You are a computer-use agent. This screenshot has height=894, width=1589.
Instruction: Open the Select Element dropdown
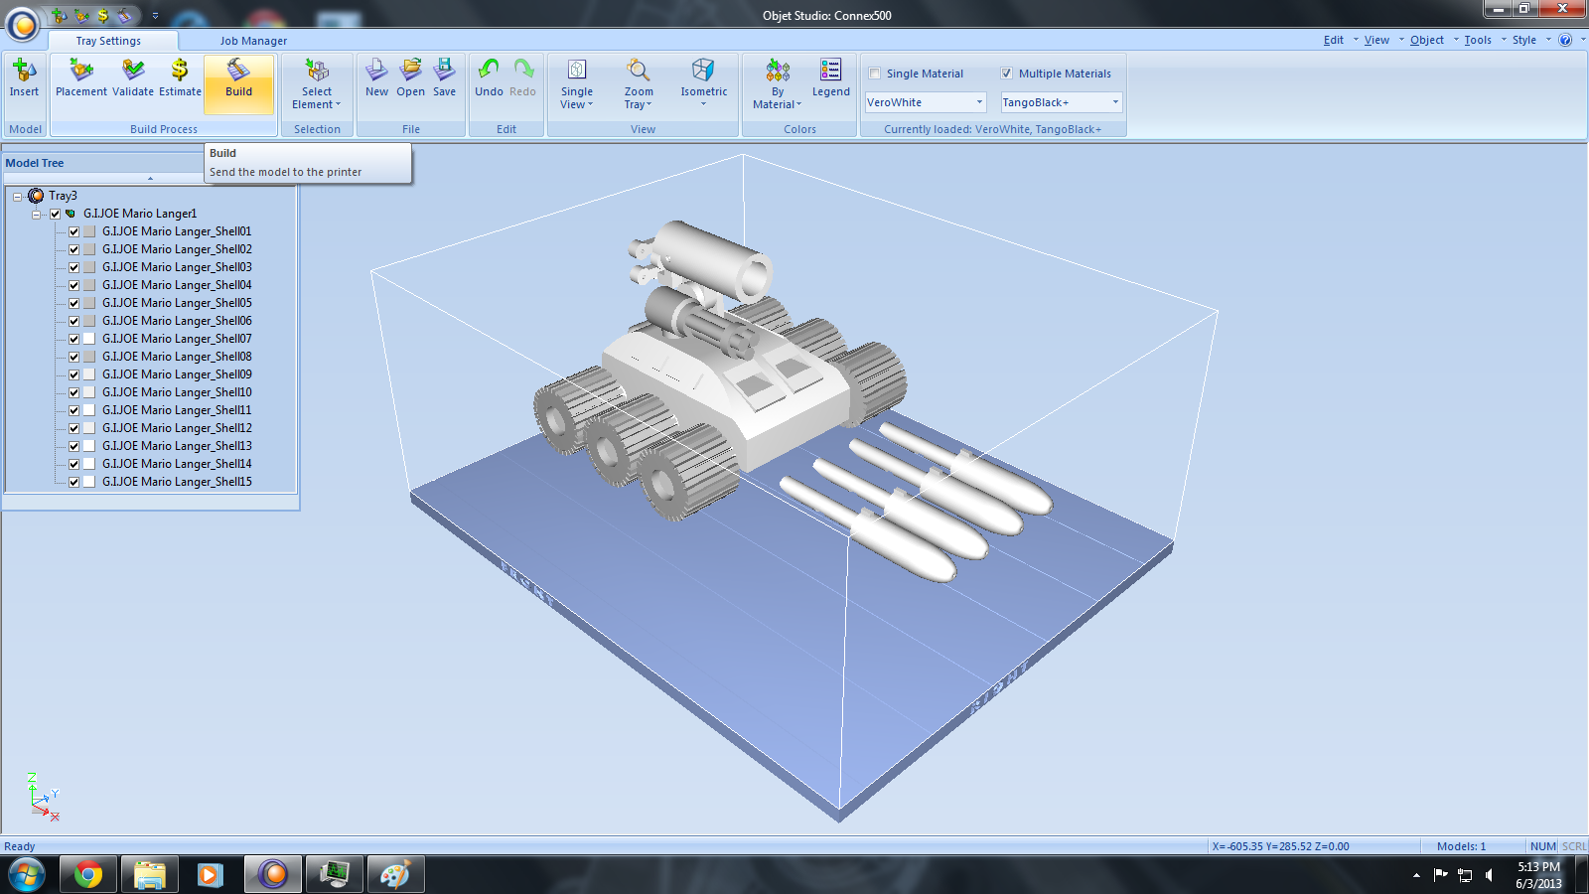tap(317, 83)
